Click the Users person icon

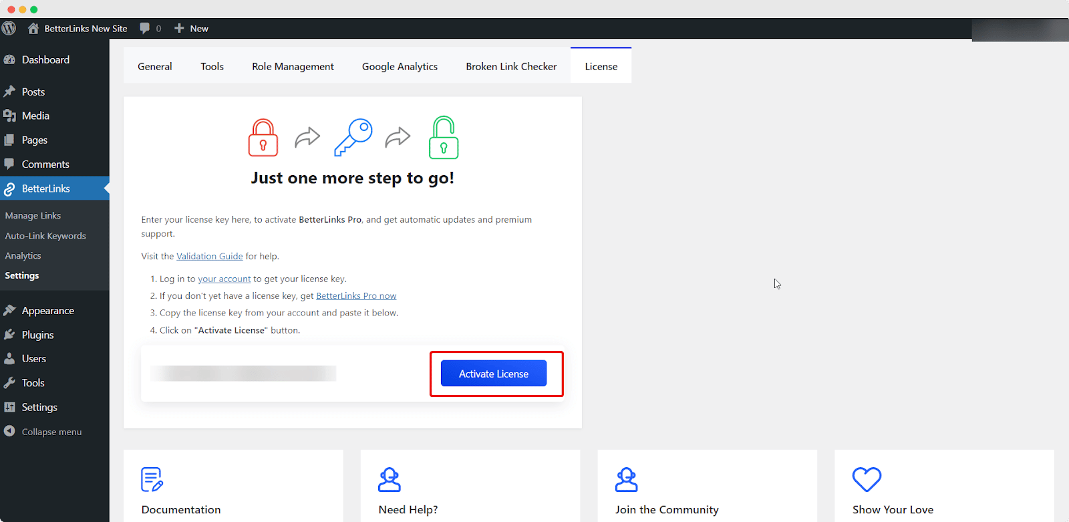[9, 358]
